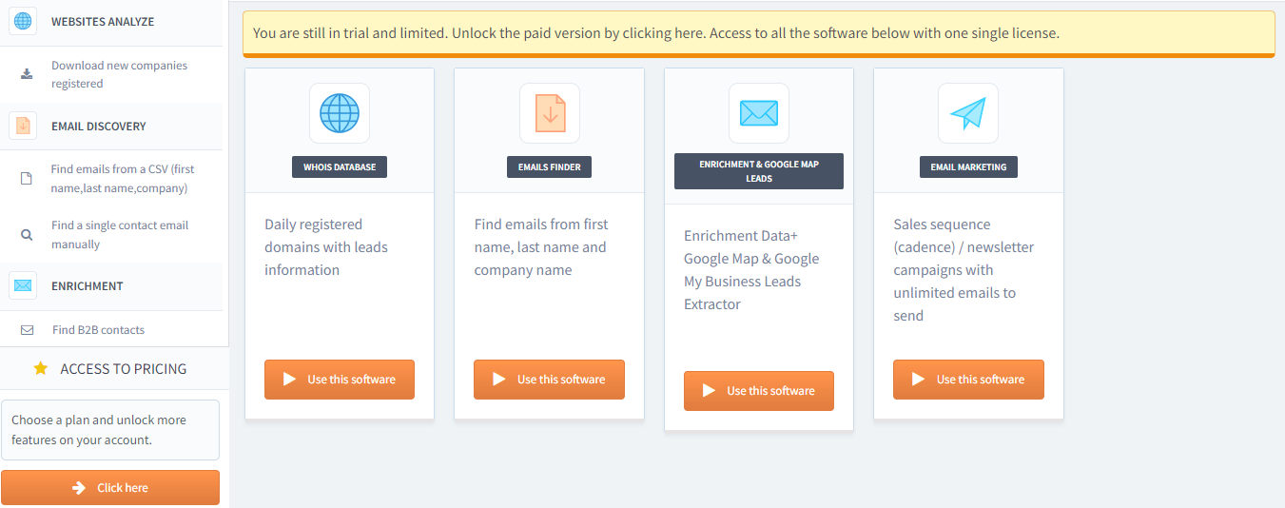The image size is (1285, 508).
Task: Click the Enrichment envelope card icon
Action: [x=758, y=113]
